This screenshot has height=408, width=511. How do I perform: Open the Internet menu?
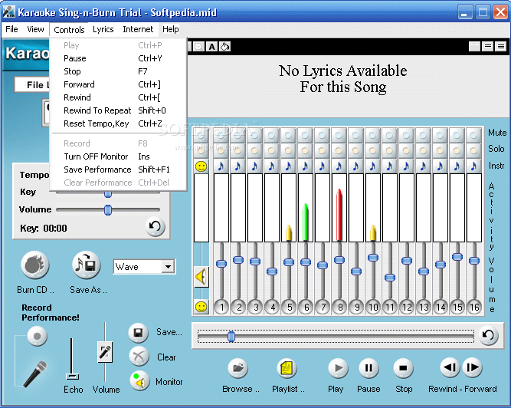point(138,29)
